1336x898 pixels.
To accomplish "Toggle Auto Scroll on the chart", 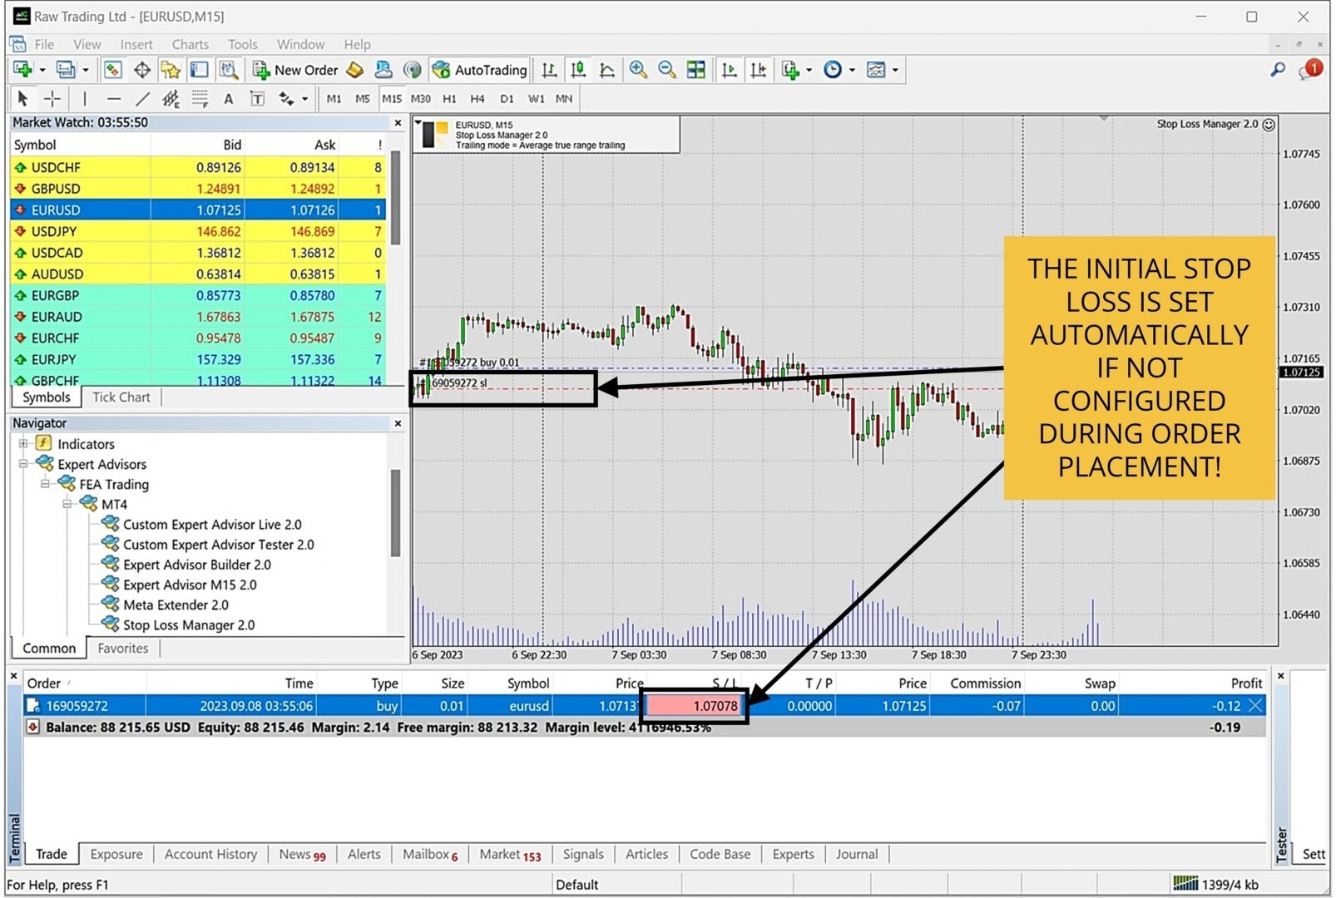I will pos(729,70).
